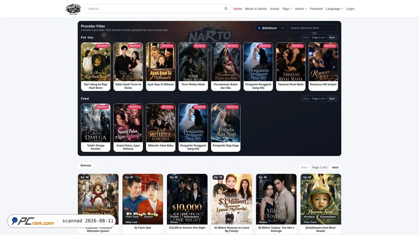Open Dari Utang ke Raja Hasil Bumi poster
Viewport: 419px width, 235px height.
click(x=96, y=62)
